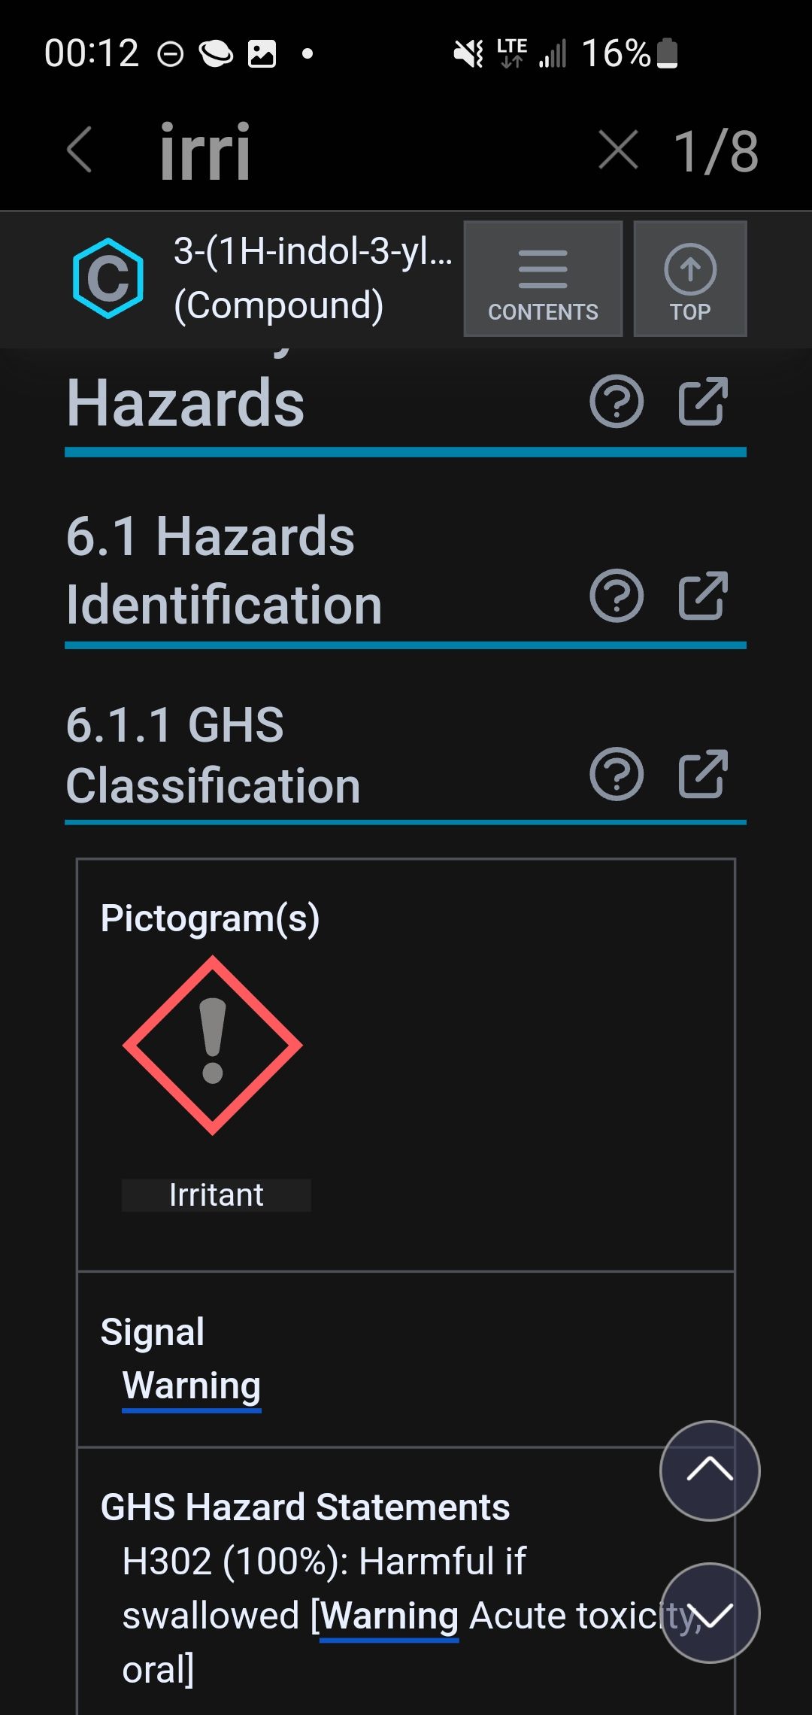Show help for GHS Classification

[617, 774]
